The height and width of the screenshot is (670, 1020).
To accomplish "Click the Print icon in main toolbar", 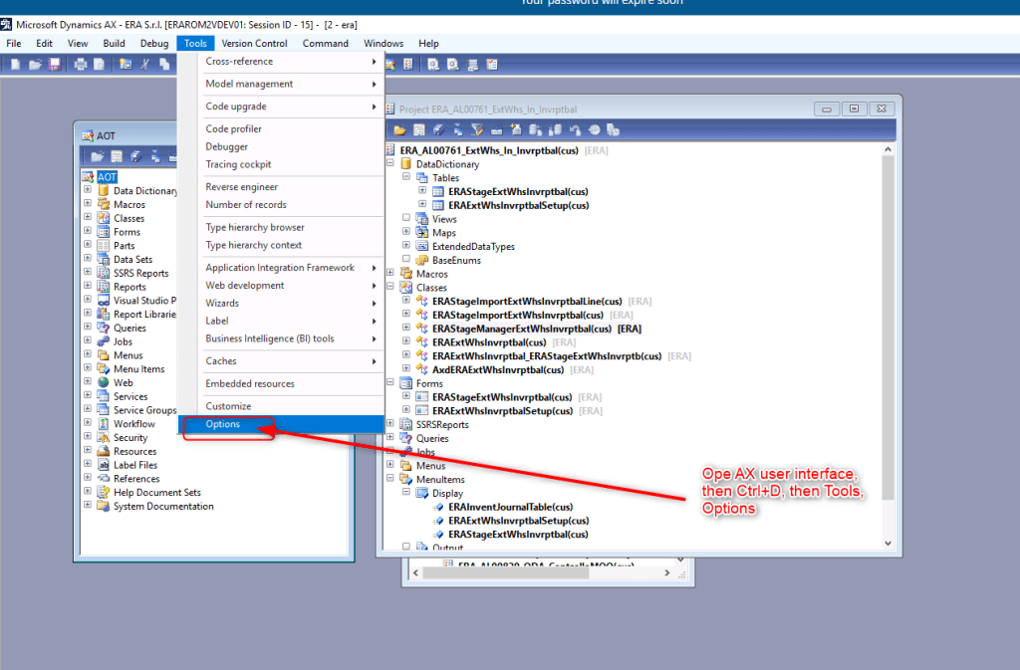I will (80, 64).
